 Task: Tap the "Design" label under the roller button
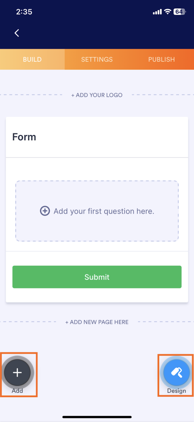[x=177, y=391]
